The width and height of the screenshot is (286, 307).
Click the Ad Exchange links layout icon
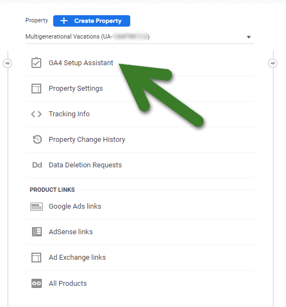coord(36,258)
